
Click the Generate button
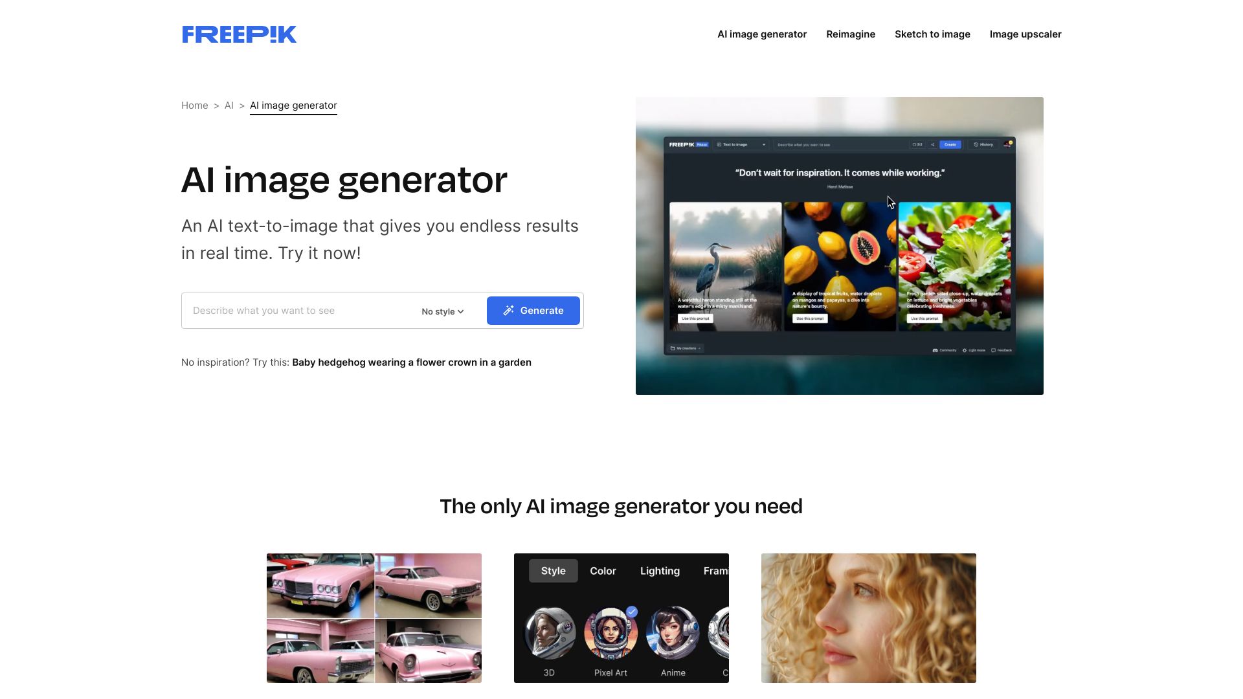coord(533,310)
